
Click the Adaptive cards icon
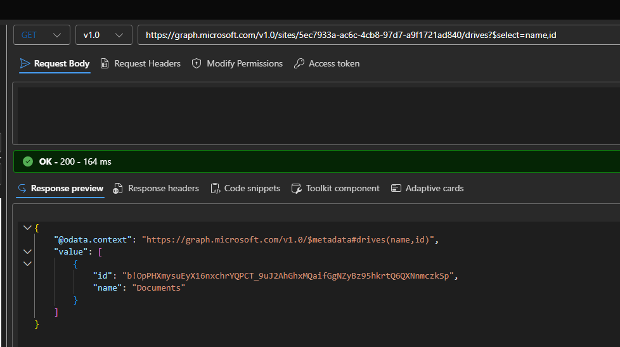tap(396, 188)
